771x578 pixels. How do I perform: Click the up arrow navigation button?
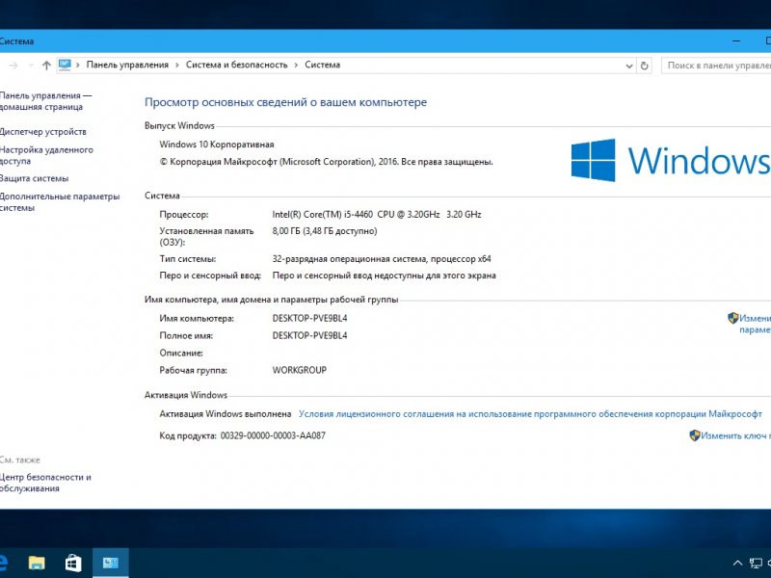pyautogui.click(x=46, y=66)
